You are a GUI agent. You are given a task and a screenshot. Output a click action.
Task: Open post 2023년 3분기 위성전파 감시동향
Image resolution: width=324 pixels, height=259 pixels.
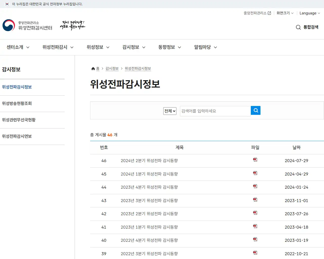149,201
